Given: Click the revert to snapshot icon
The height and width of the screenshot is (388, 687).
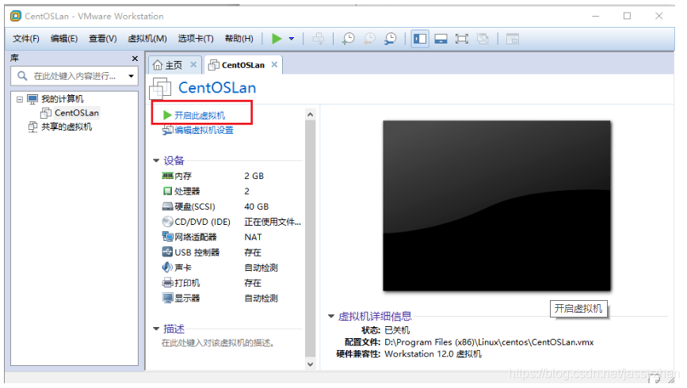Looking at the screenshot, I should (369, 39).
